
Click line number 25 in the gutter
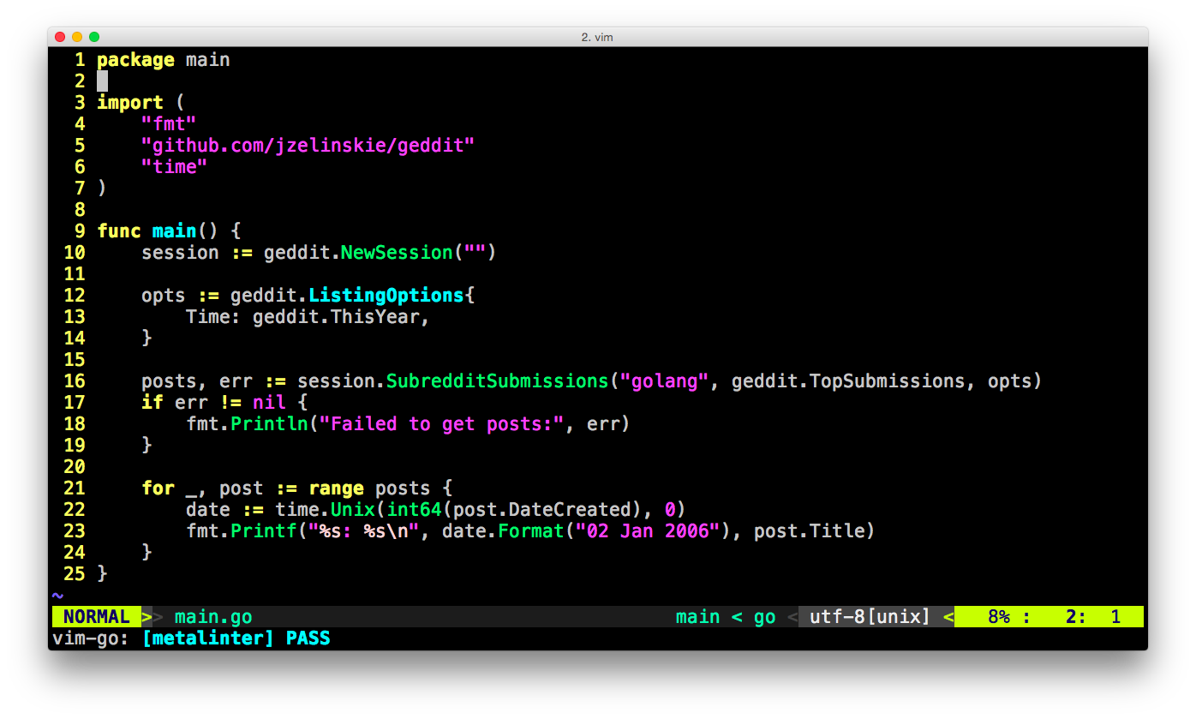[x=75, y=574]
